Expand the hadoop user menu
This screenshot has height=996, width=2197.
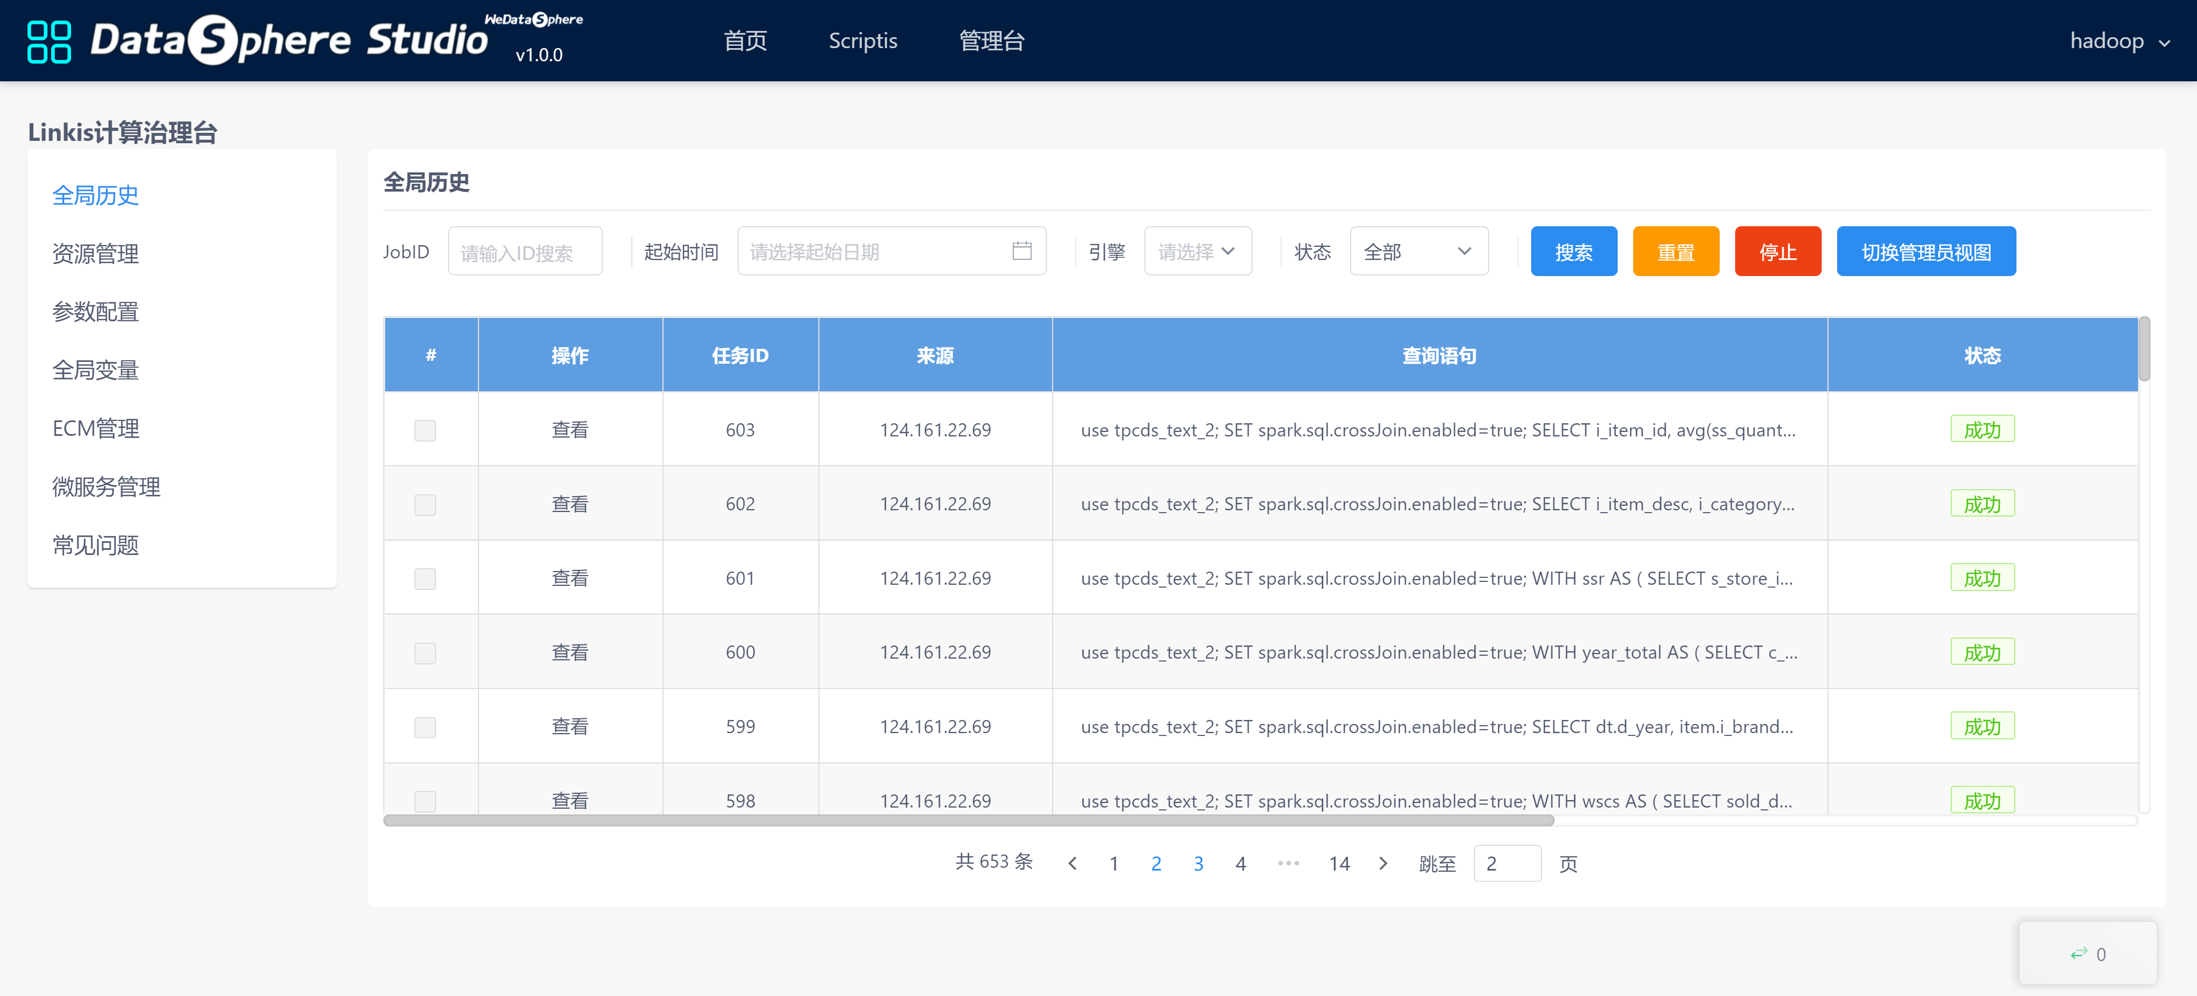click(2120, 41)
